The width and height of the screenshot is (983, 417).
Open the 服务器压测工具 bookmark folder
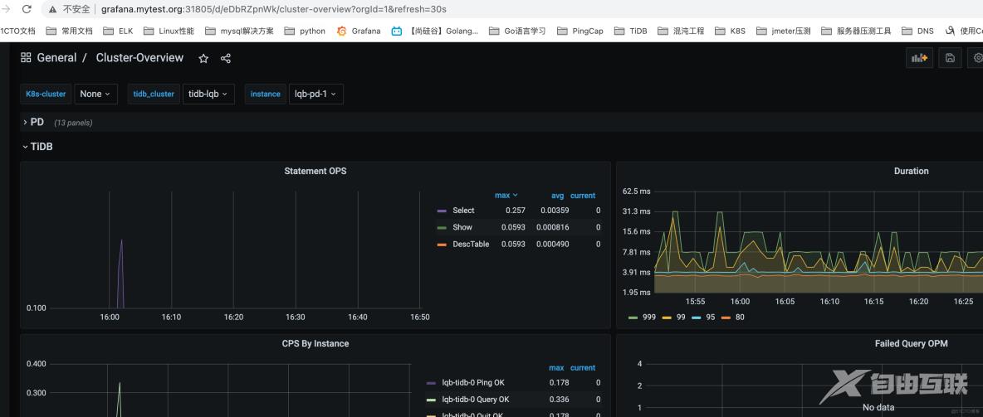(856, 31)
